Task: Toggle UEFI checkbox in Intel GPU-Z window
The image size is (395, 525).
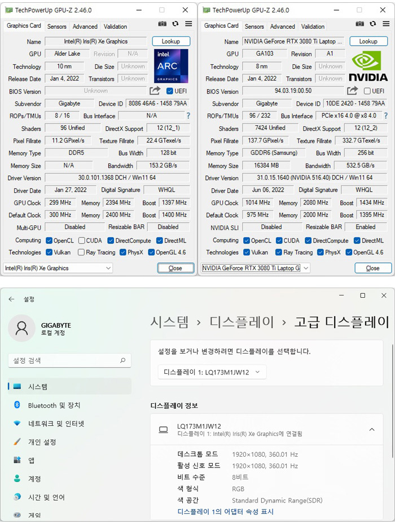Action: (170, 91)
